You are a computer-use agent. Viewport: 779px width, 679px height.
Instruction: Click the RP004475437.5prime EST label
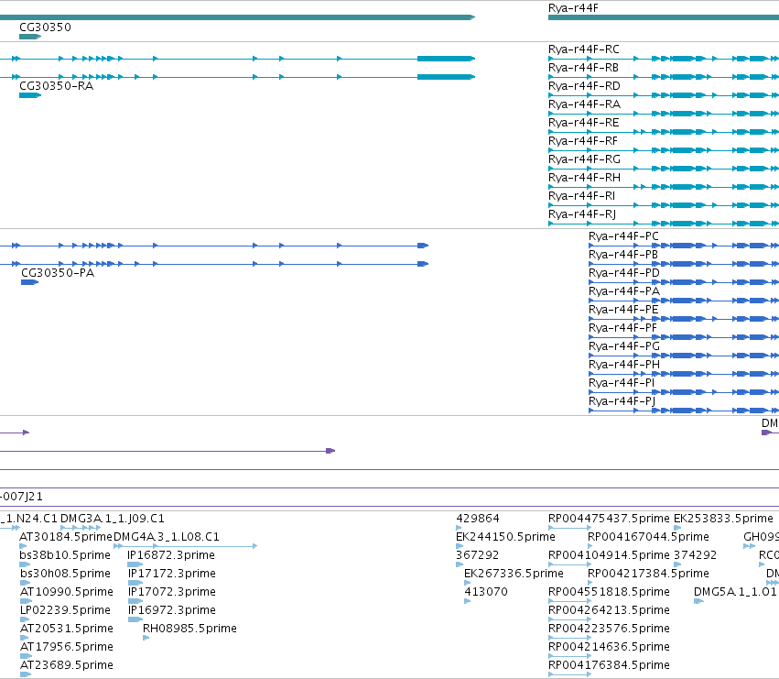point(609,519)
